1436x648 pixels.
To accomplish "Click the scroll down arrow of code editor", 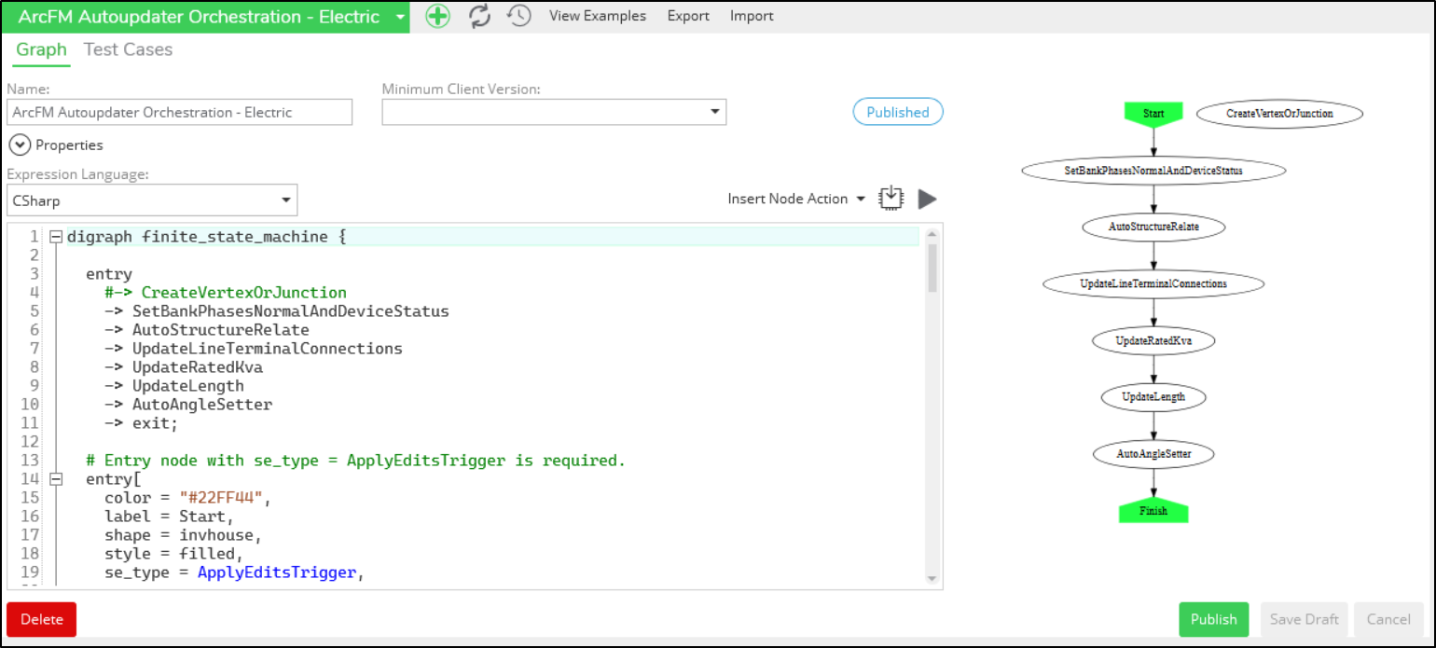I will pyautogui.click(x=932, y=578).
